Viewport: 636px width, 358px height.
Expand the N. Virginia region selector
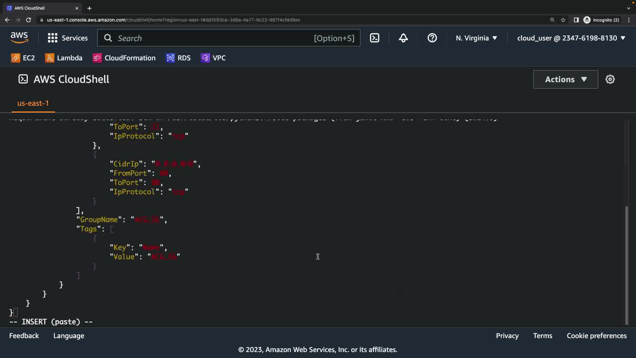(x=476, y=38)
